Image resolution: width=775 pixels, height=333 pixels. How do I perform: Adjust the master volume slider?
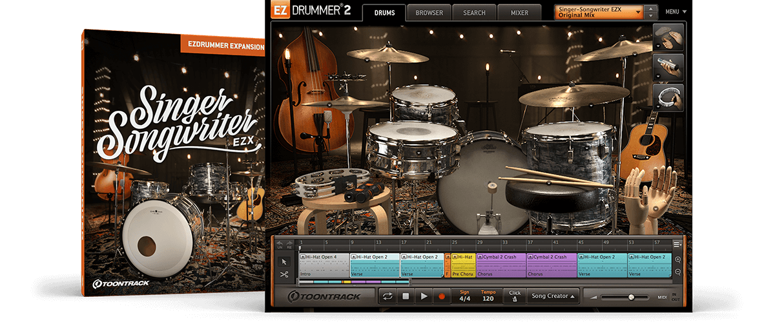630,297
